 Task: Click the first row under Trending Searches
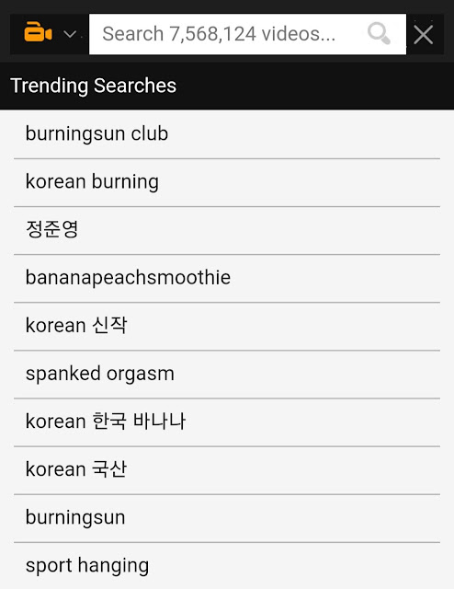tap(227, 134)
